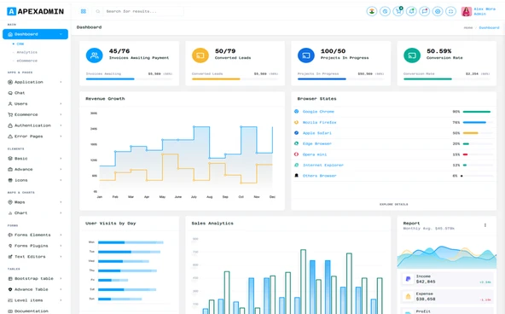Screen dimensions: 505x314
Task: Open the clock icon in top bar
Action: click(385, 11)
